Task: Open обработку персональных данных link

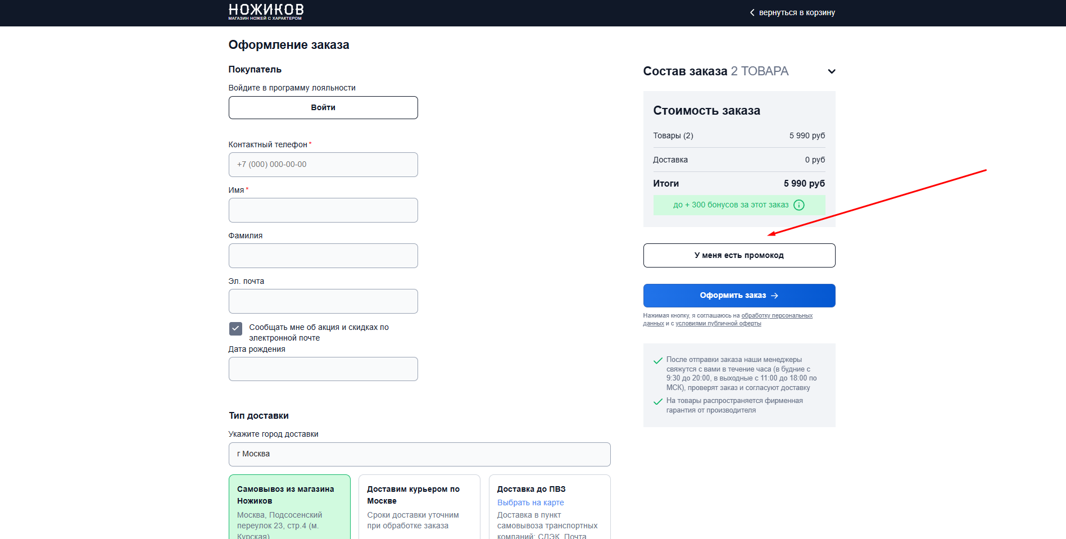Action: click(x=777, y=316)
